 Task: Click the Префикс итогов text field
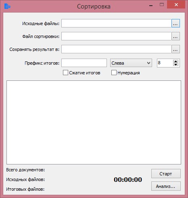(84, 63)
